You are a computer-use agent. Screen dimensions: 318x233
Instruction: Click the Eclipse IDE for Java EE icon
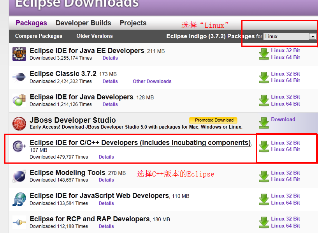(x=19, y=54)
